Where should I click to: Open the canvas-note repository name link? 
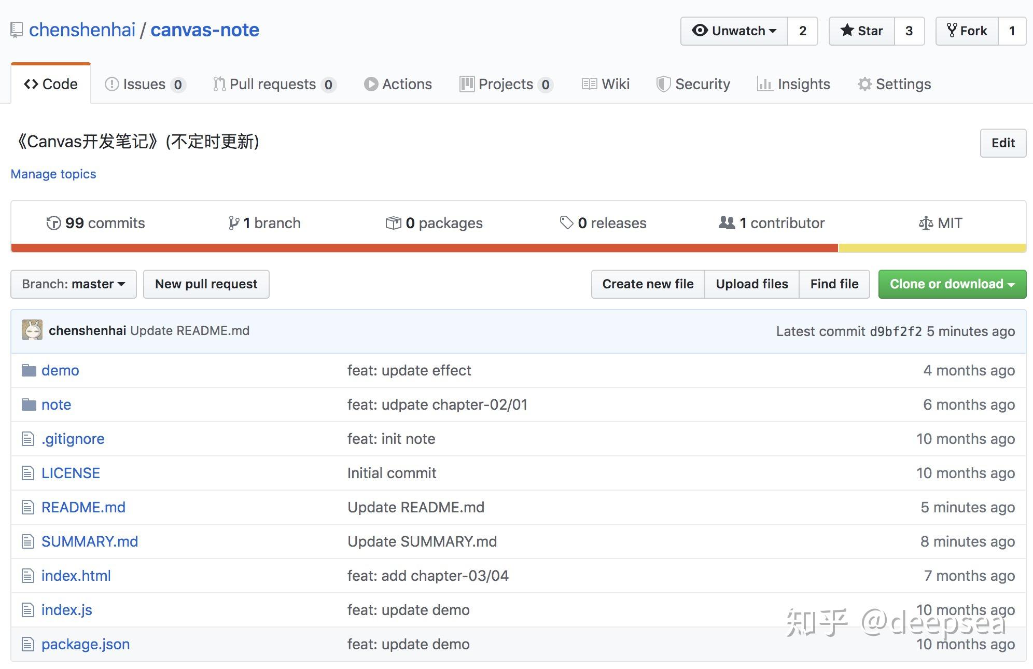click(205, 30)
